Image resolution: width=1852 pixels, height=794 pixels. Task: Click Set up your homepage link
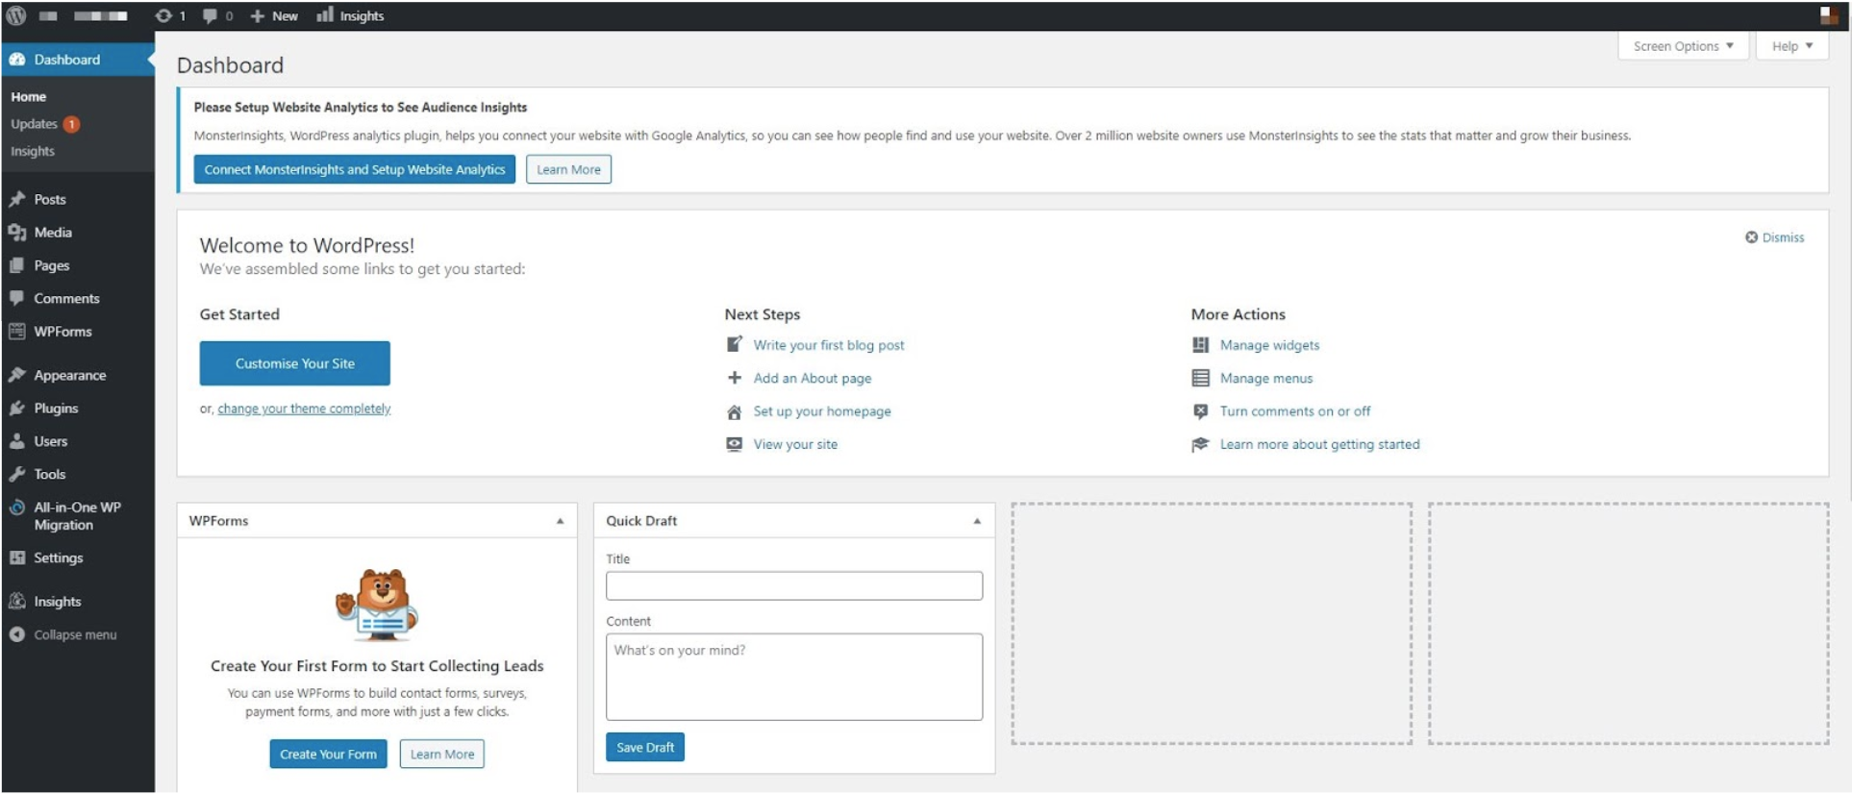click(822, 411)
